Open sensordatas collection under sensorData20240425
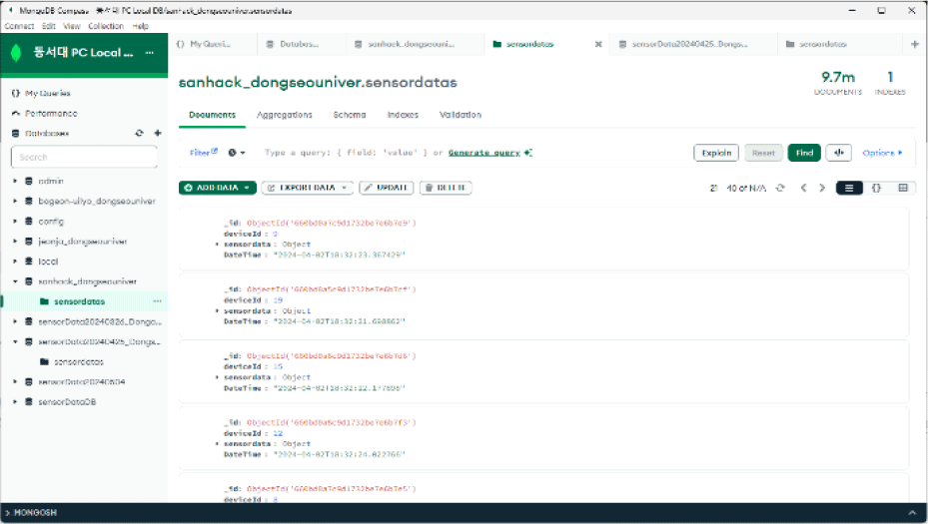 click(79, 362)
